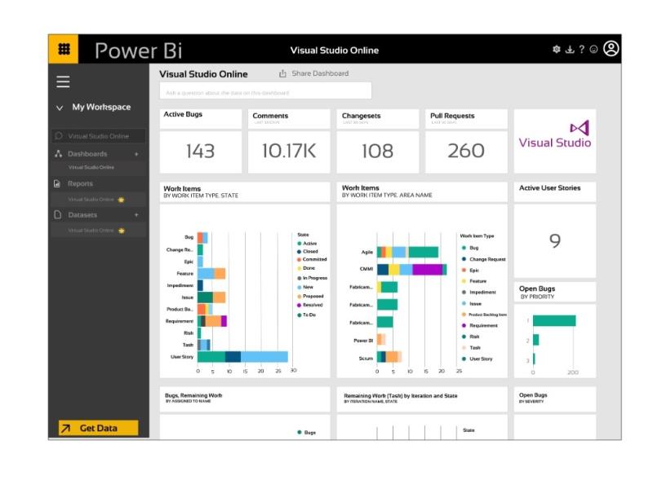Select the Visual Studio Online dashboard item

pyautogui.click(x=91, y=167)
